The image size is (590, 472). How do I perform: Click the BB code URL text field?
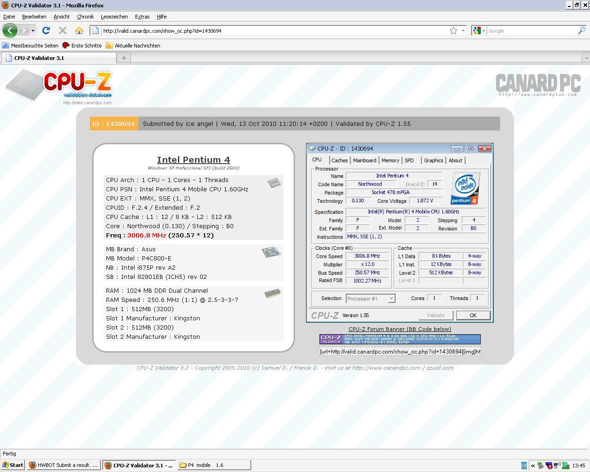pos(400,352)
